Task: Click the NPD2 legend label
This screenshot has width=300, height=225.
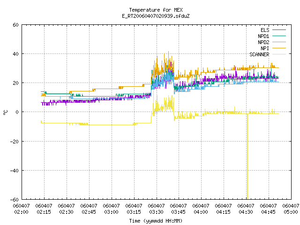Action: [x=263, y=42]
